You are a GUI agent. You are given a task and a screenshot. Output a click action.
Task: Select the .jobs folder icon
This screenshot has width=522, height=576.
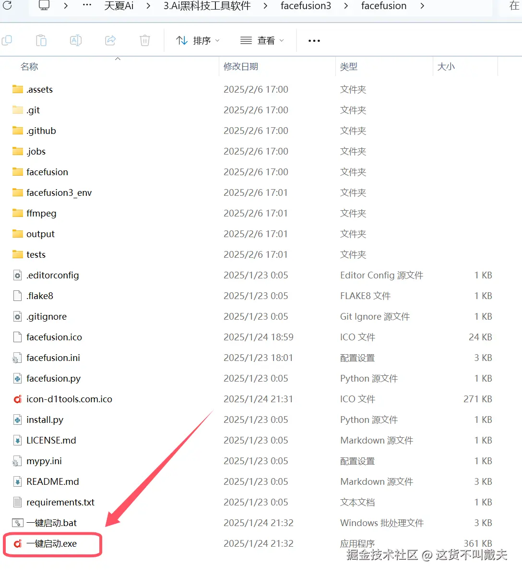pyautogui.click(x=18, y=151)
